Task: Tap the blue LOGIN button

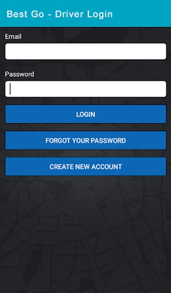Action: coord(86,114)
